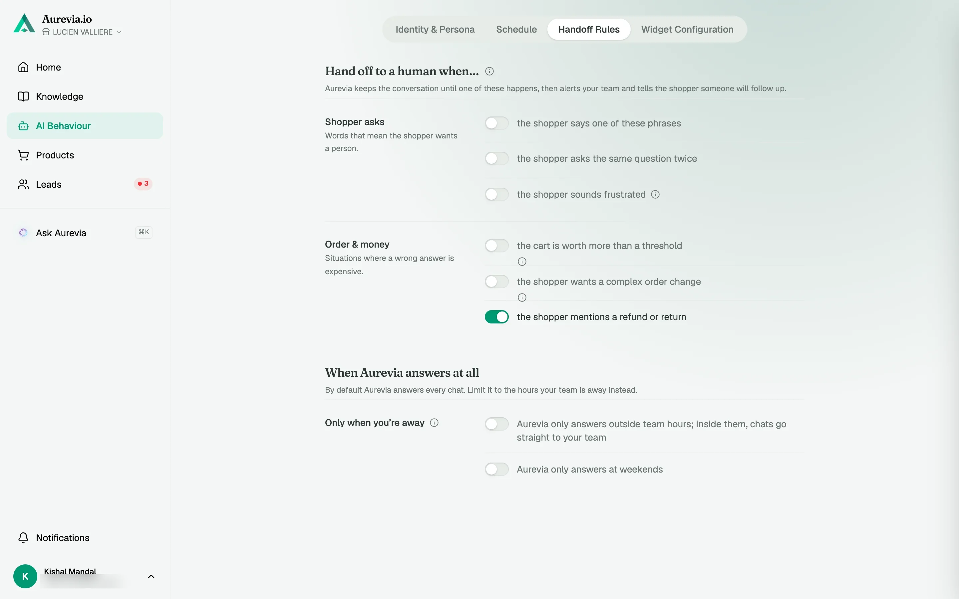Enable 'Aurevia only answers at weekends'
Screen dimensions: 959x599
click(496, 469)
